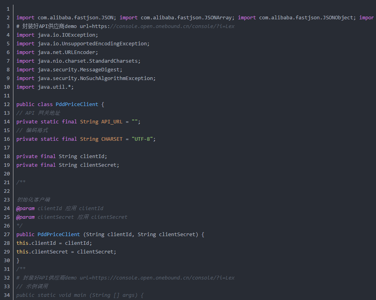Select line number 27 in the gutter
This screenshot has width=376, height=300.
click(x=7, y=234)
